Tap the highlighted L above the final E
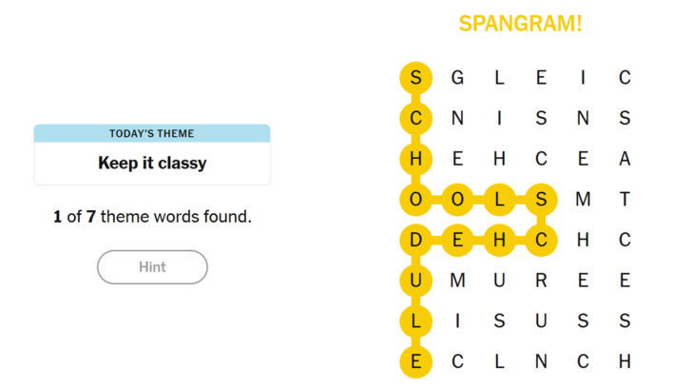The height and width of the screenshot is (389, 692). tap(415, 321)
